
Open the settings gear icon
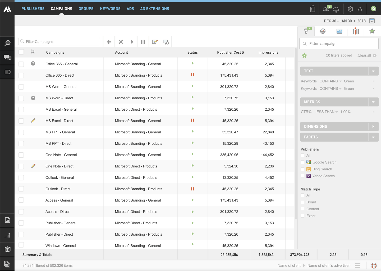pyautogui.click(x=350, y=9)
